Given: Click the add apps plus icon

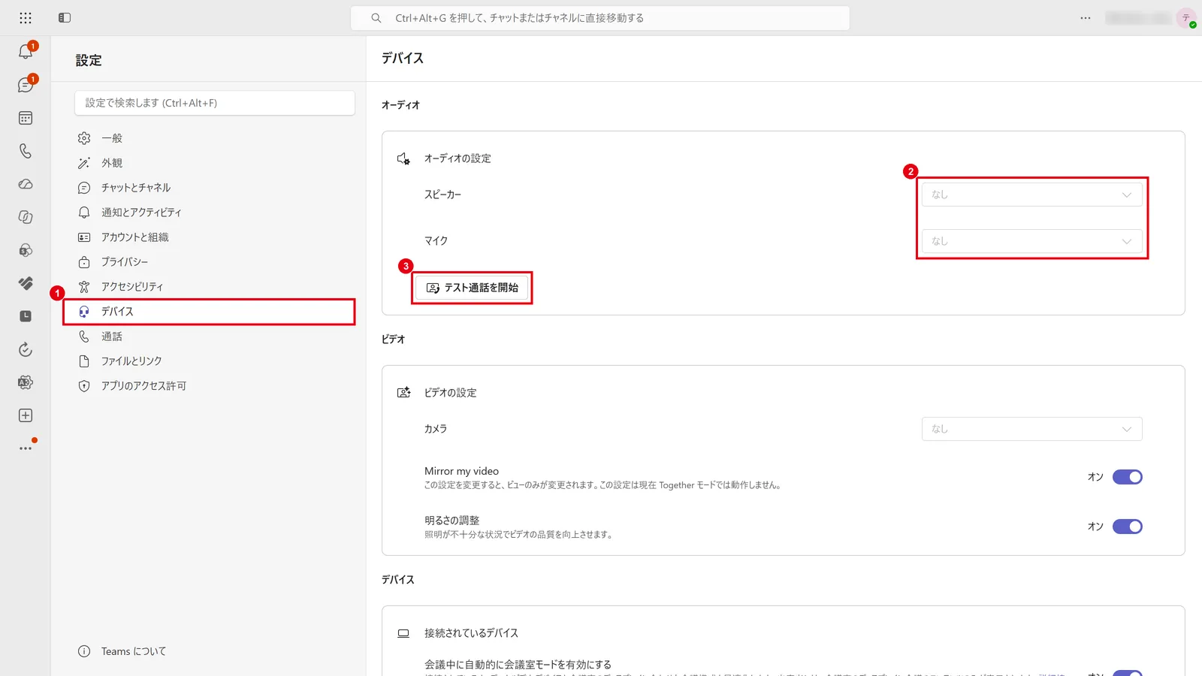Looking at the screenshot, I should 26,415.
